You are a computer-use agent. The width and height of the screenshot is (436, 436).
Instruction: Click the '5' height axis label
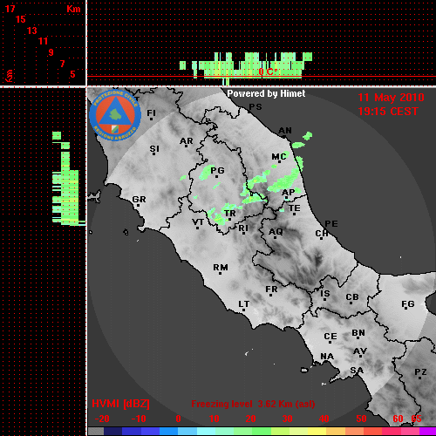72,74
